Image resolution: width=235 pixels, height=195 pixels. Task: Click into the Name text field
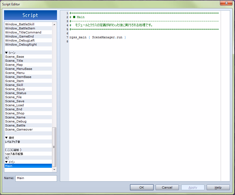pyautogui.click(x=36, y=178)
